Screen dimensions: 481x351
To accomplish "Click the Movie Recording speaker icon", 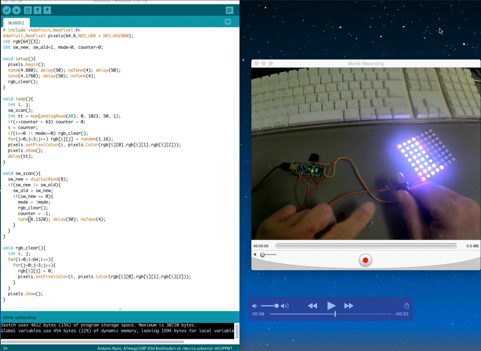I will [x=255, y=255].
